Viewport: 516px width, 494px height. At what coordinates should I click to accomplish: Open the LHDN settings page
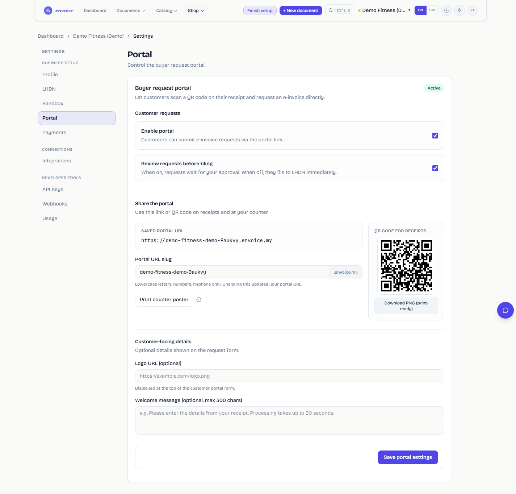click(x=77, y=89)
